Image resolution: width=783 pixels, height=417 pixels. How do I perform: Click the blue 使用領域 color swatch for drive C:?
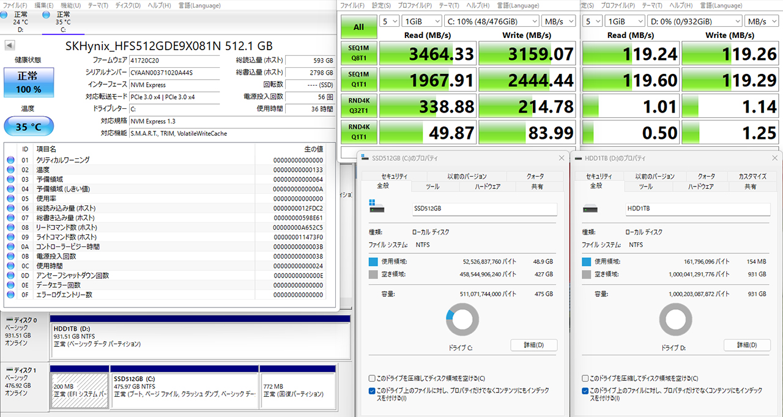[x=373, y=262]
